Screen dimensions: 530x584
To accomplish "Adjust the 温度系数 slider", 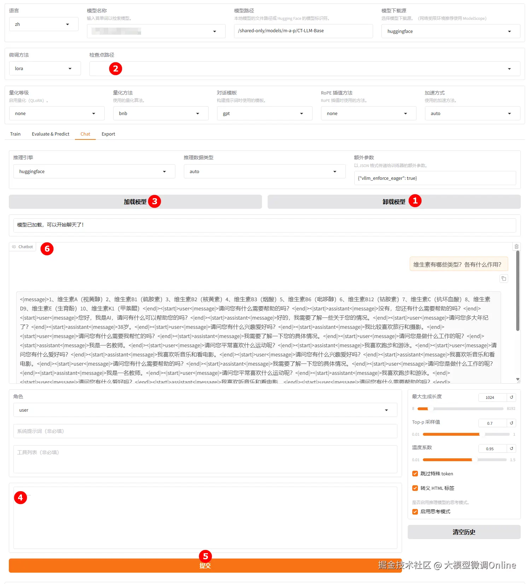I will [465, 460].
